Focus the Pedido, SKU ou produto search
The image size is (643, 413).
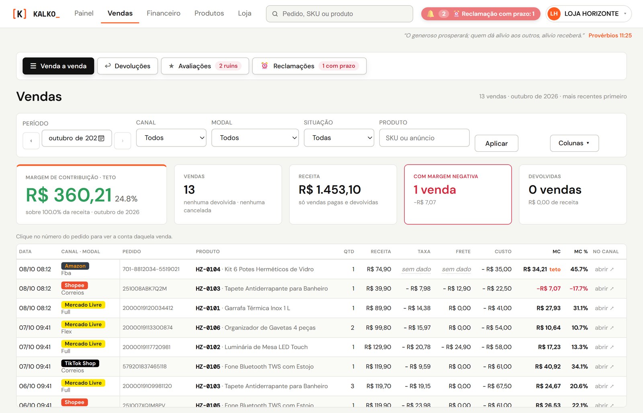tap(340, 14)
